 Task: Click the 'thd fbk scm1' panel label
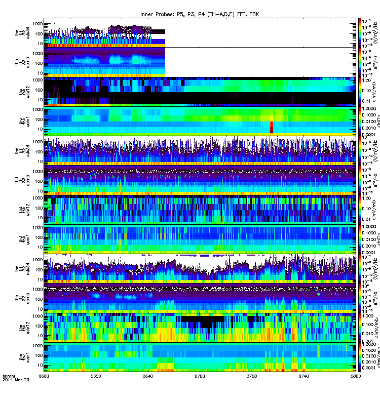(x=24, y=239)
